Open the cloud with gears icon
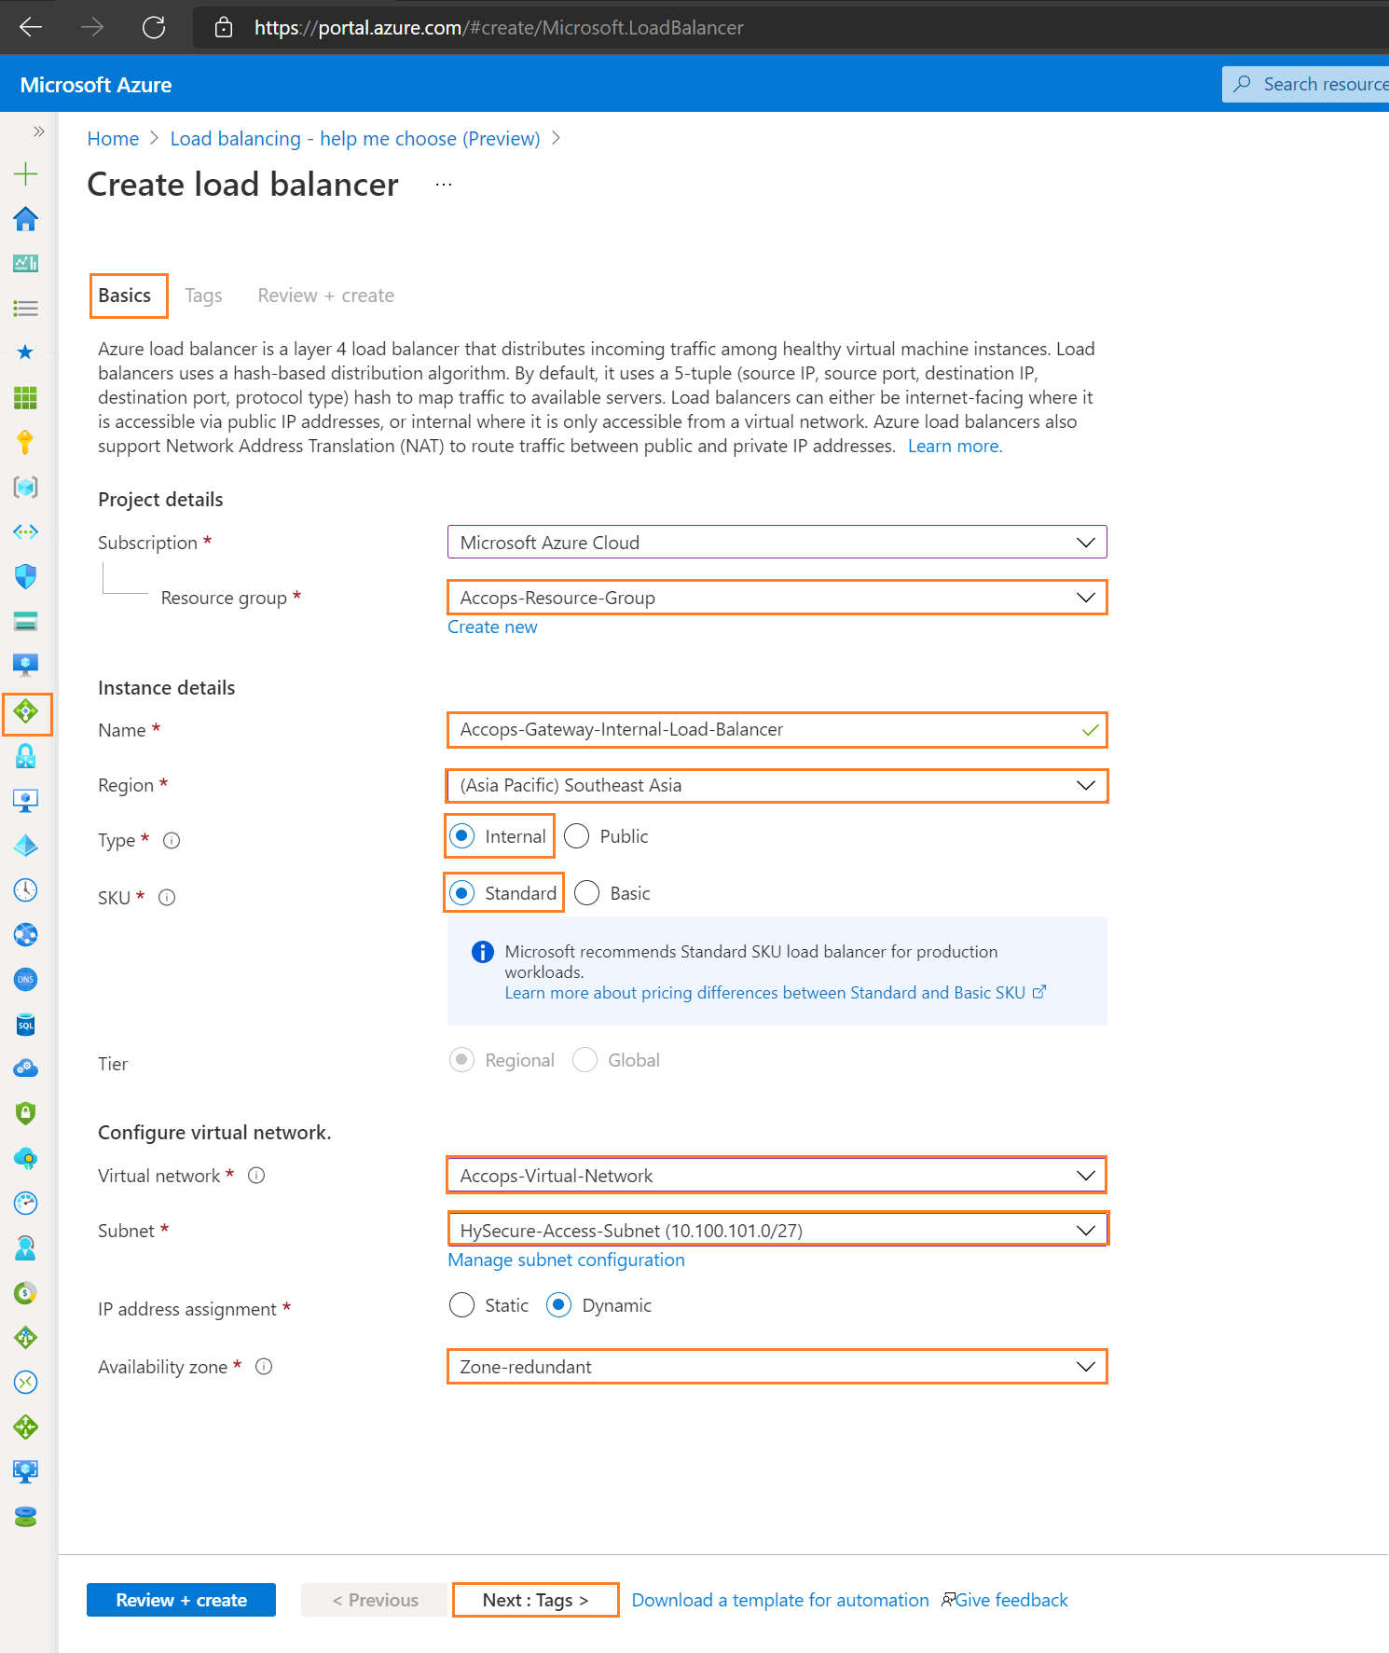The height and width of the screenshot is (1653, 1389). coord(25,1068)
